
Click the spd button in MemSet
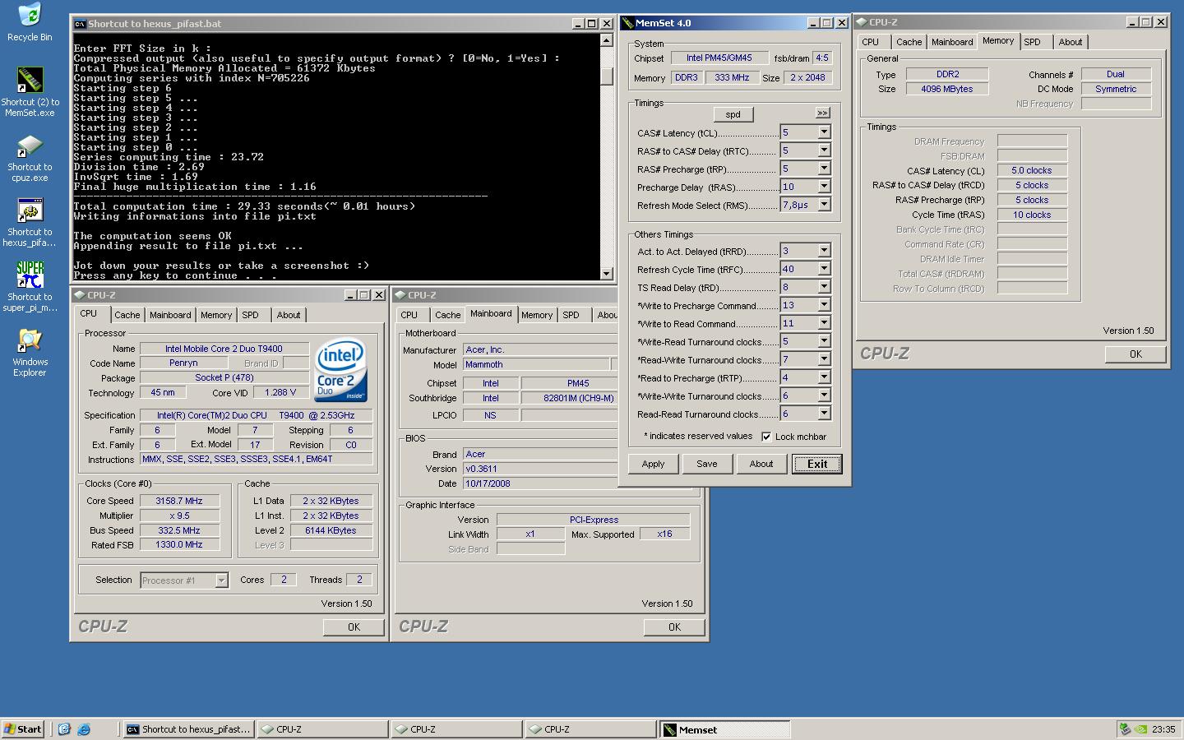[x=733, y=114]
